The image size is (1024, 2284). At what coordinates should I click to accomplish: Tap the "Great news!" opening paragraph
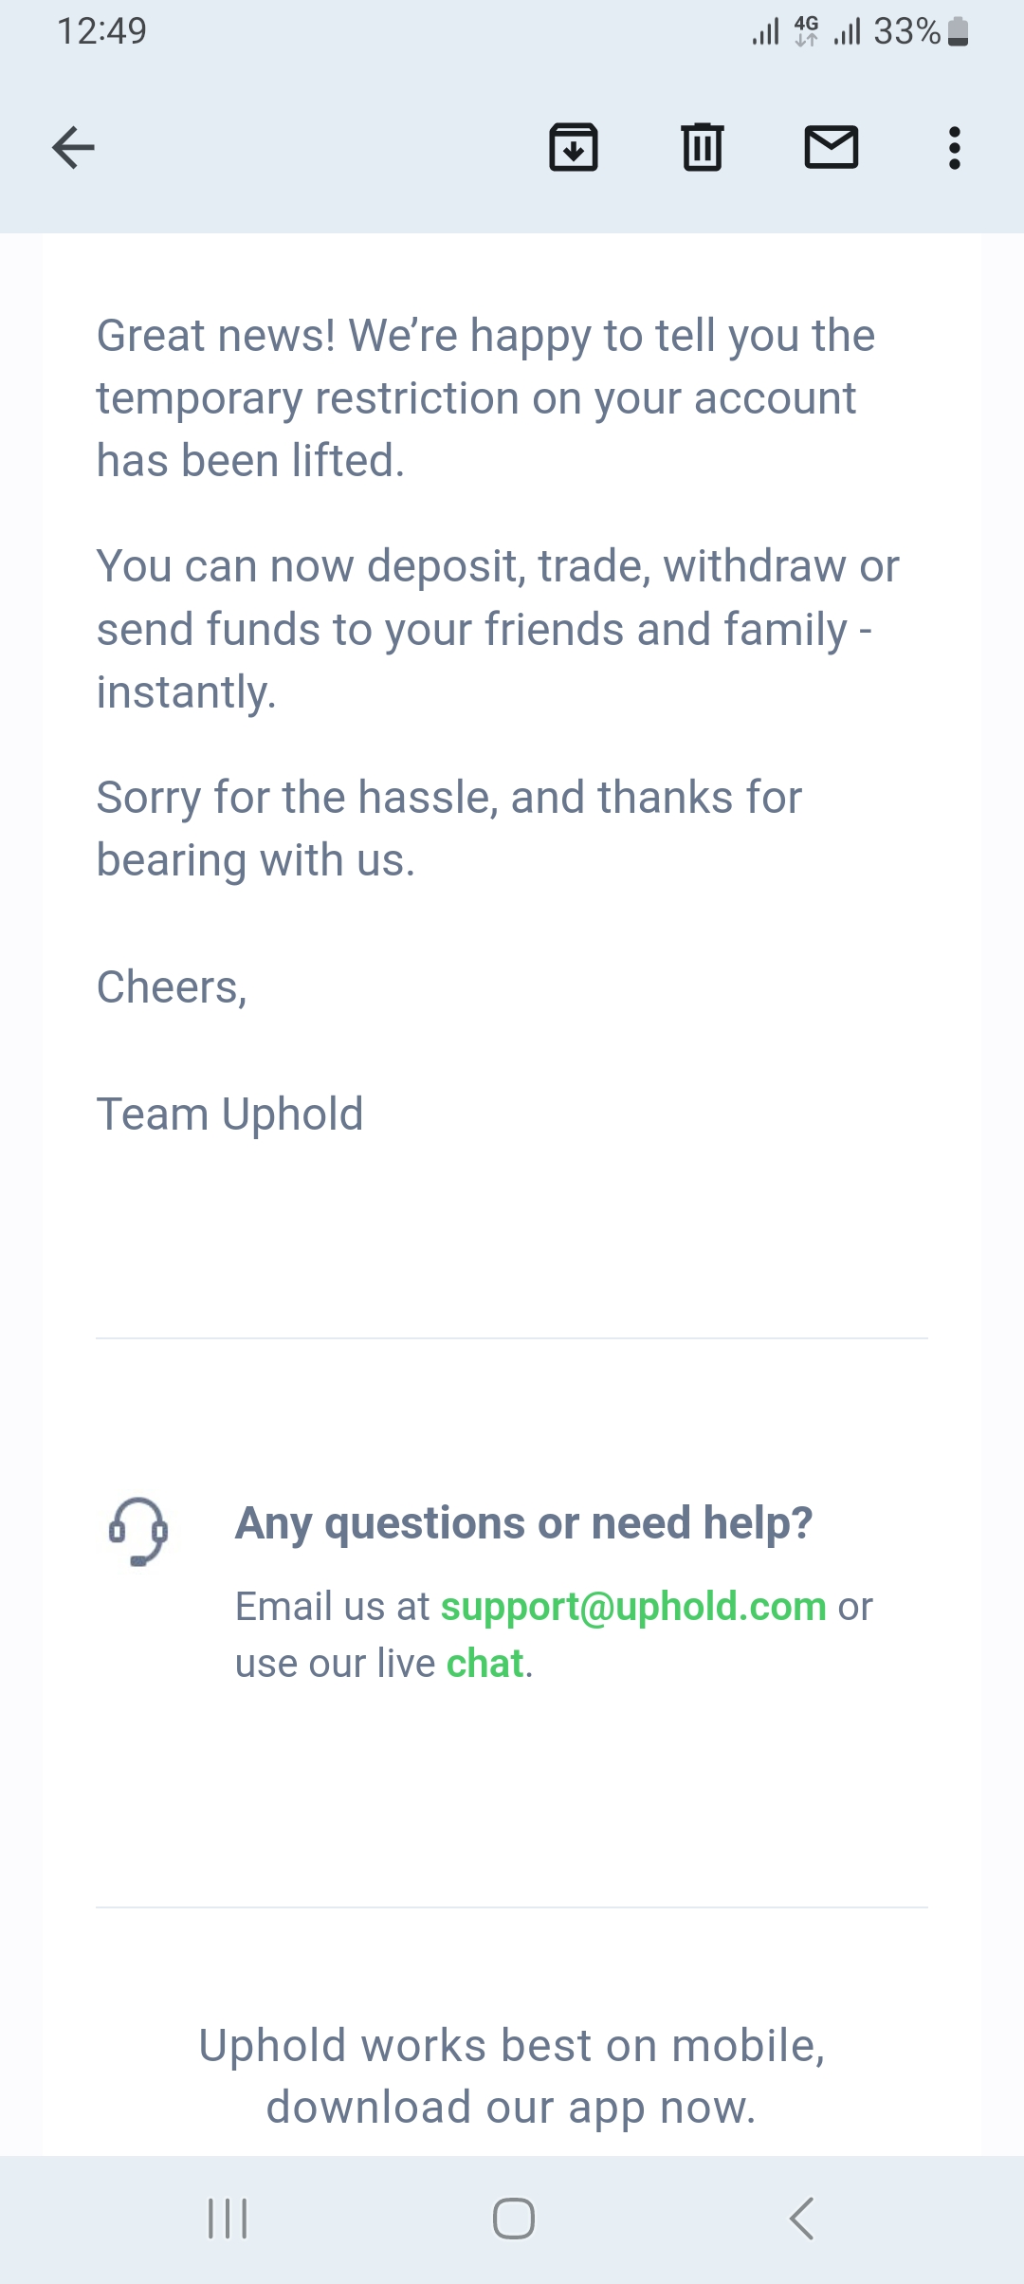485,398
